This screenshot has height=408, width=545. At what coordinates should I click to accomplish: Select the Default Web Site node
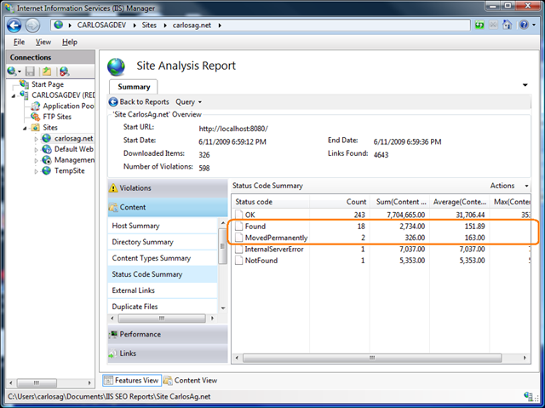[x=74, y=149]
